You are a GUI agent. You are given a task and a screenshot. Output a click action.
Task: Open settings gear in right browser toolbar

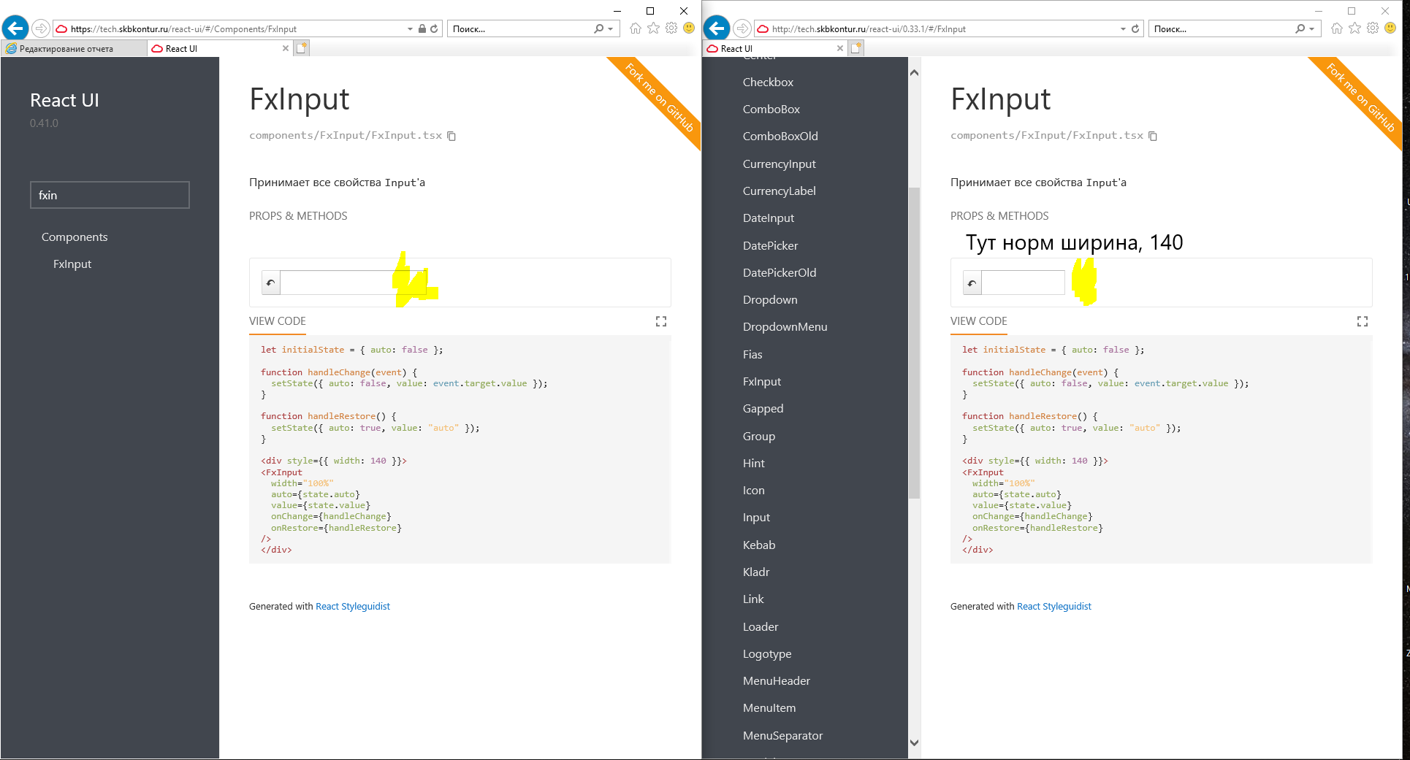(1373, 28)
